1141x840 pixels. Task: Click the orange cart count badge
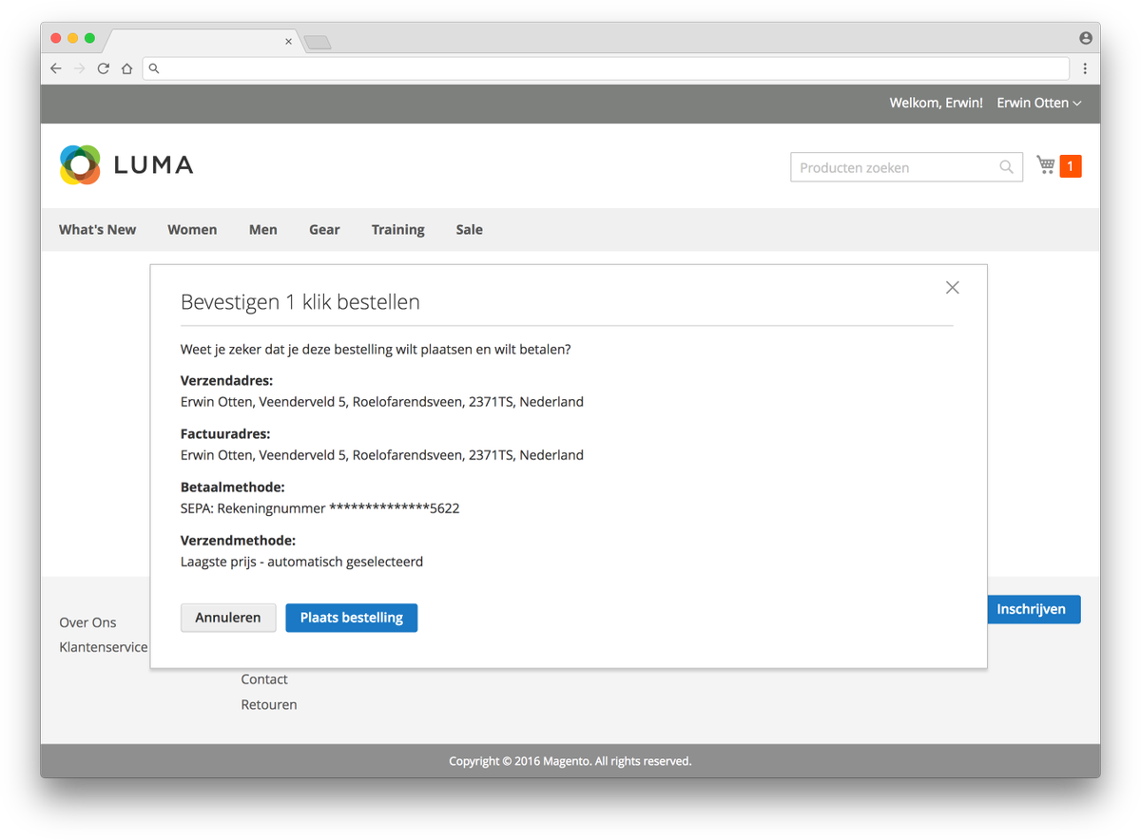1070,166
